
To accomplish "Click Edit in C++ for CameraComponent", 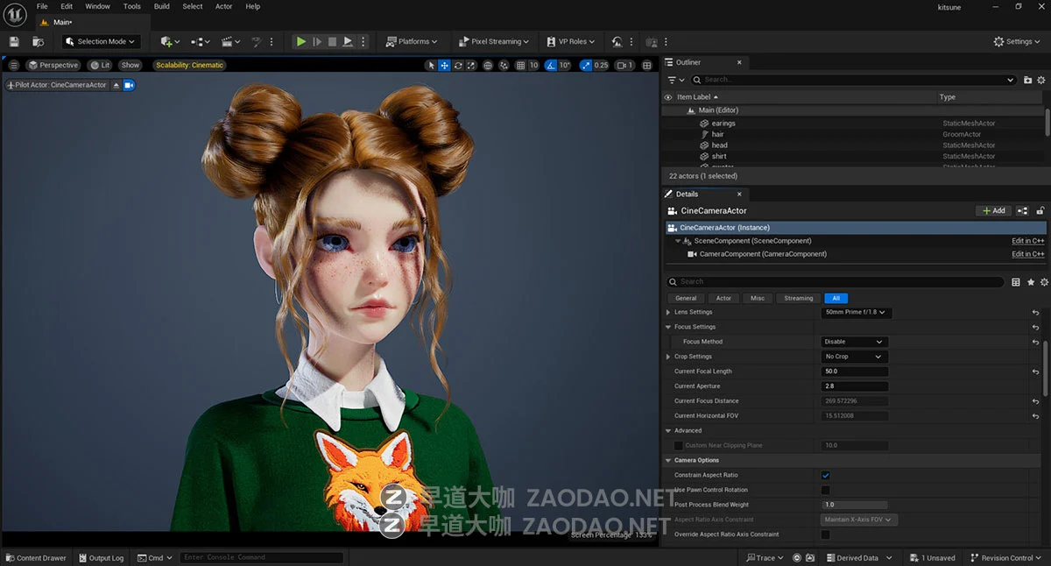I will [x=1027, y=253].
